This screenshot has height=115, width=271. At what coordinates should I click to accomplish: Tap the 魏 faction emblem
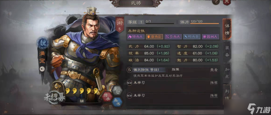coord(43,43)
